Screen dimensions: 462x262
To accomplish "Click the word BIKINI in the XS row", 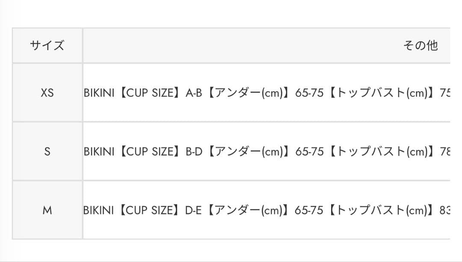I will (99, 92).
